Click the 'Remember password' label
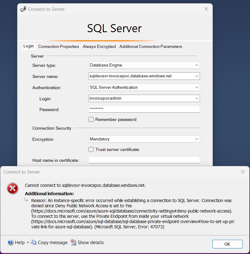 coord(116,119)
